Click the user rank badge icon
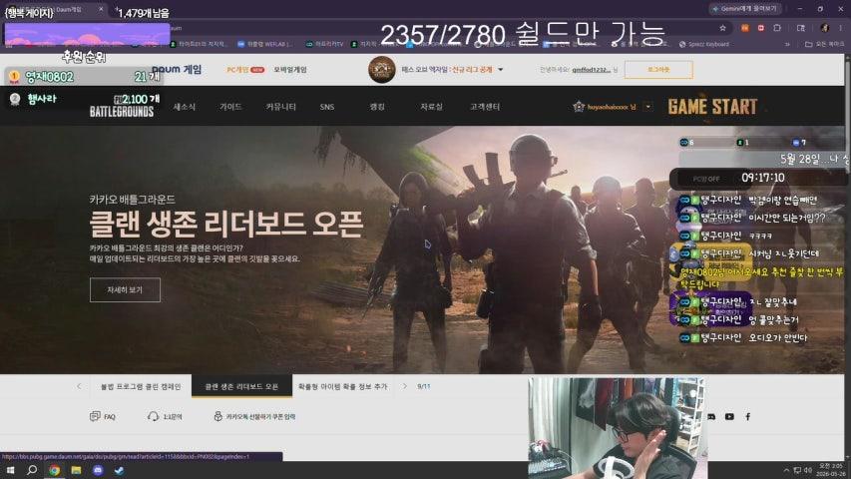Viewport: 851px width, 479px height. click(x=579, y=107)
